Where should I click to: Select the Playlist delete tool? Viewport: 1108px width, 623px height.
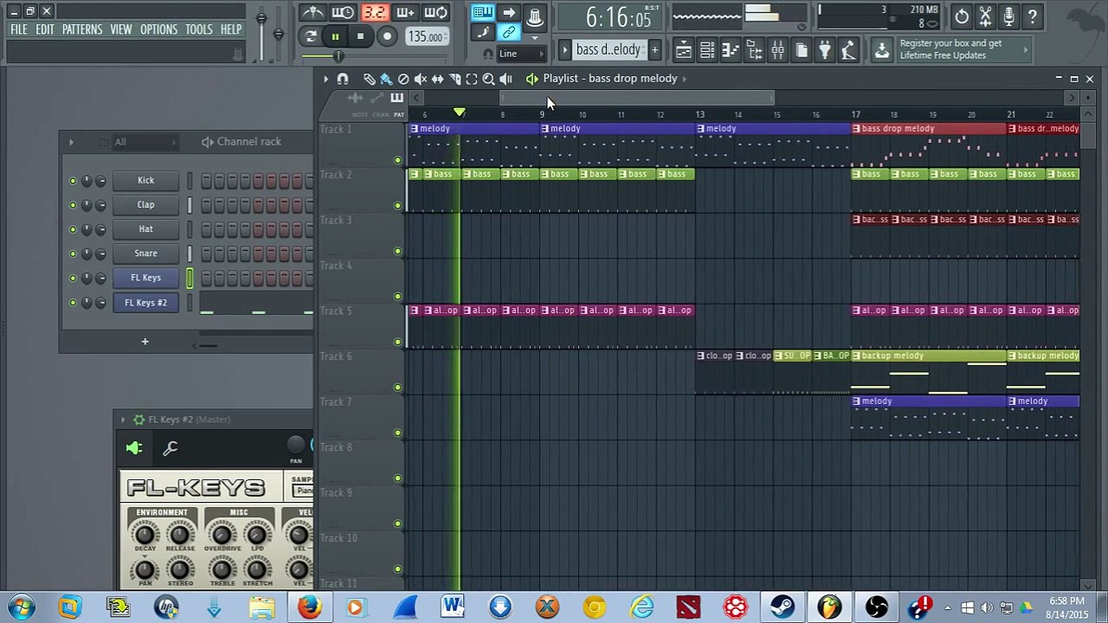click(x=403, y=79)
